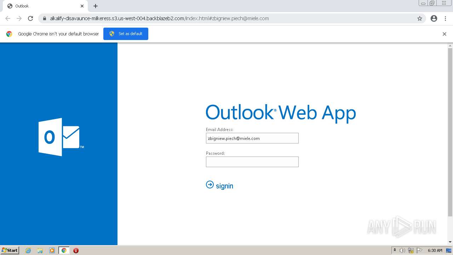Click the scrollbar down arrow
Image resolution: width=453 pixels, height=255 pixels.
pos(450,242)
